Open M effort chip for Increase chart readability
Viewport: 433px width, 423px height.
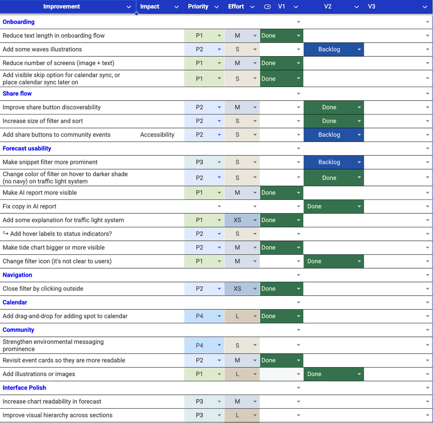[x=242, y=401]
